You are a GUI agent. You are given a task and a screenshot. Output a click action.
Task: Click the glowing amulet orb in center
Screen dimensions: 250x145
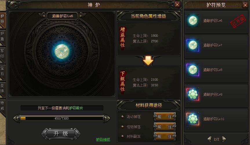62,51
